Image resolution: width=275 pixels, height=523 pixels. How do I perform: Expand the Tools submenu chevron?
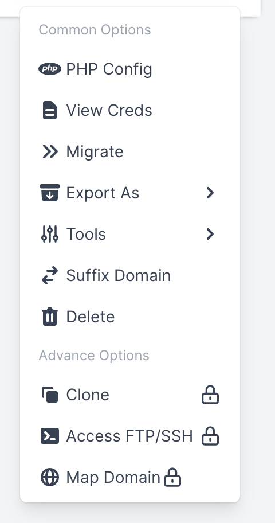210,234
